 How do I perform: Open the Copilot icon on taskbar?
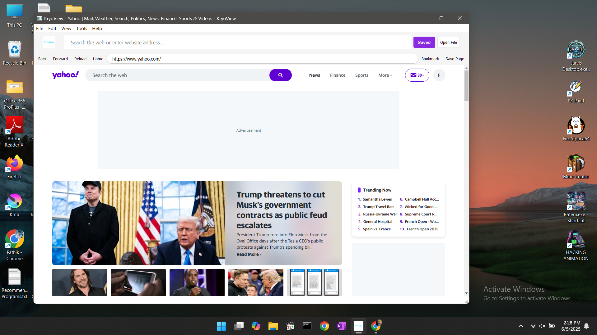(256, 326)
